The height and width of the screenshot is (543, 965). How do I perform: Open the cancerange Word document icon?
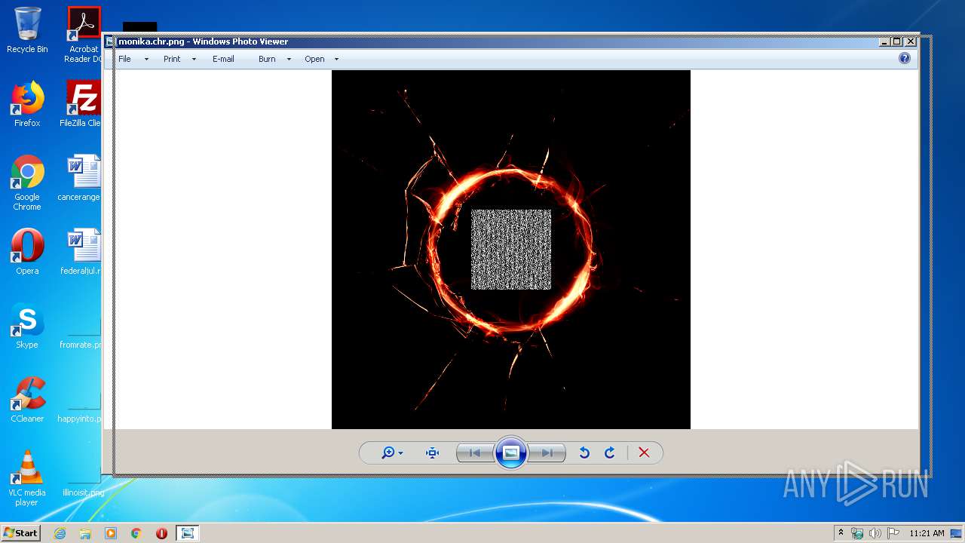tap(81, 178)
